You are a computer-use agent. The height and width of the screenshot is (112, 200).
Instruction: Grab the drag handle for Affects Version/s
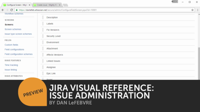click(x=43, y=55)
